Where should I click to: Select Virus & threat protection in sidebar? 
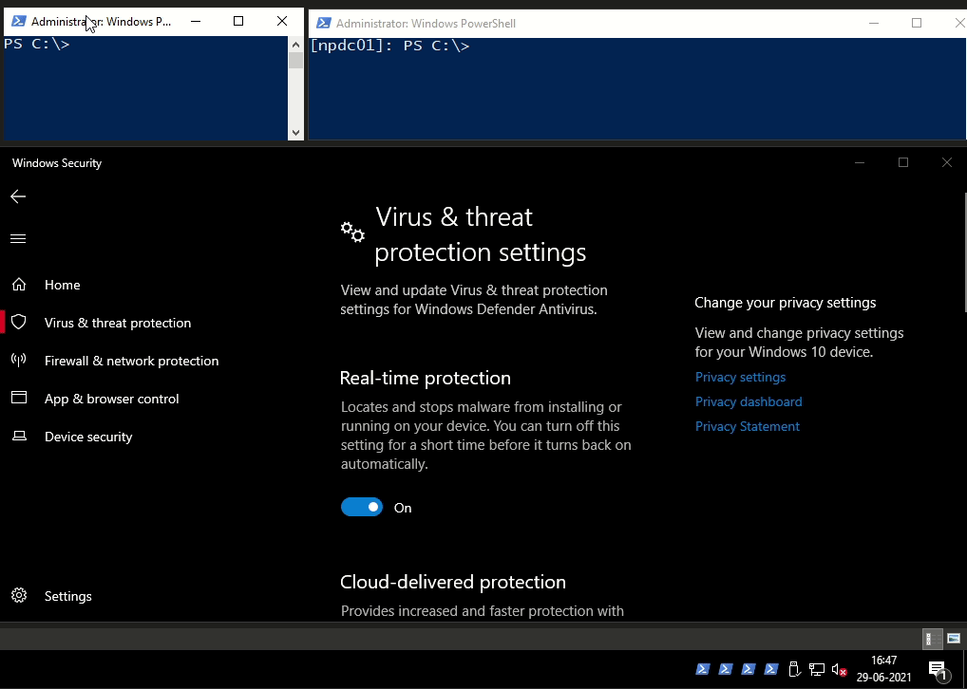117,323
